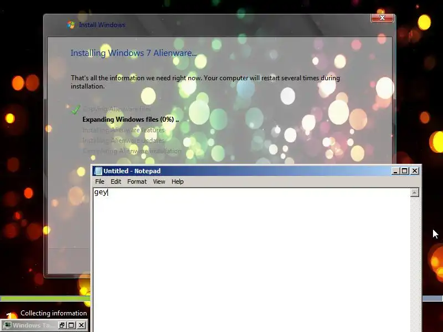Click inside the Notepad text area
The height and width of the screenshot is (332, 443).
coord(251,260)
